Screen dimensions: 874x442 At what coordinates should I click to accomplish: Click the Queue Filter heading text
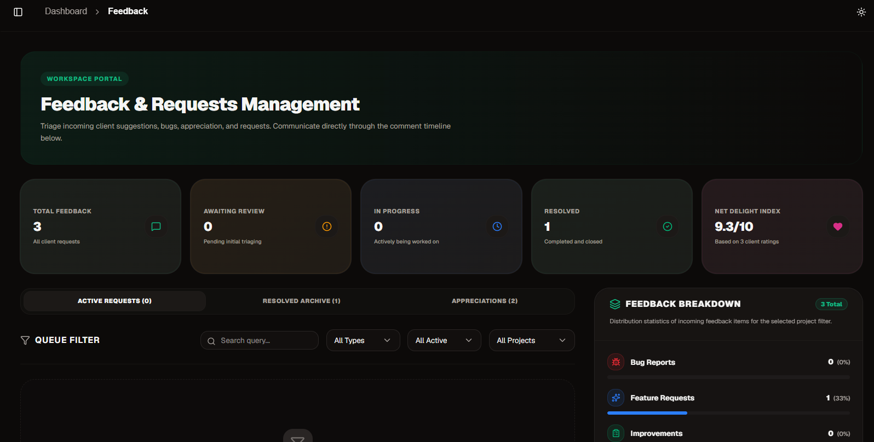(67, 340)
